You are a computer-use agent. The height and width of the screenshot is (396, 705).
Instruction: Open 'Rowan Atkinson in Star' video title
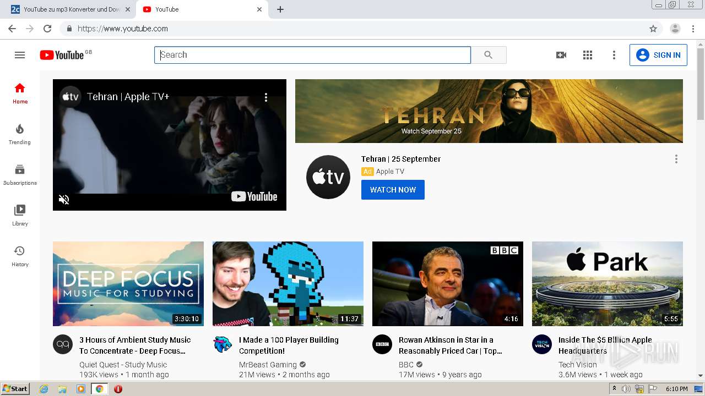[451, 345]
